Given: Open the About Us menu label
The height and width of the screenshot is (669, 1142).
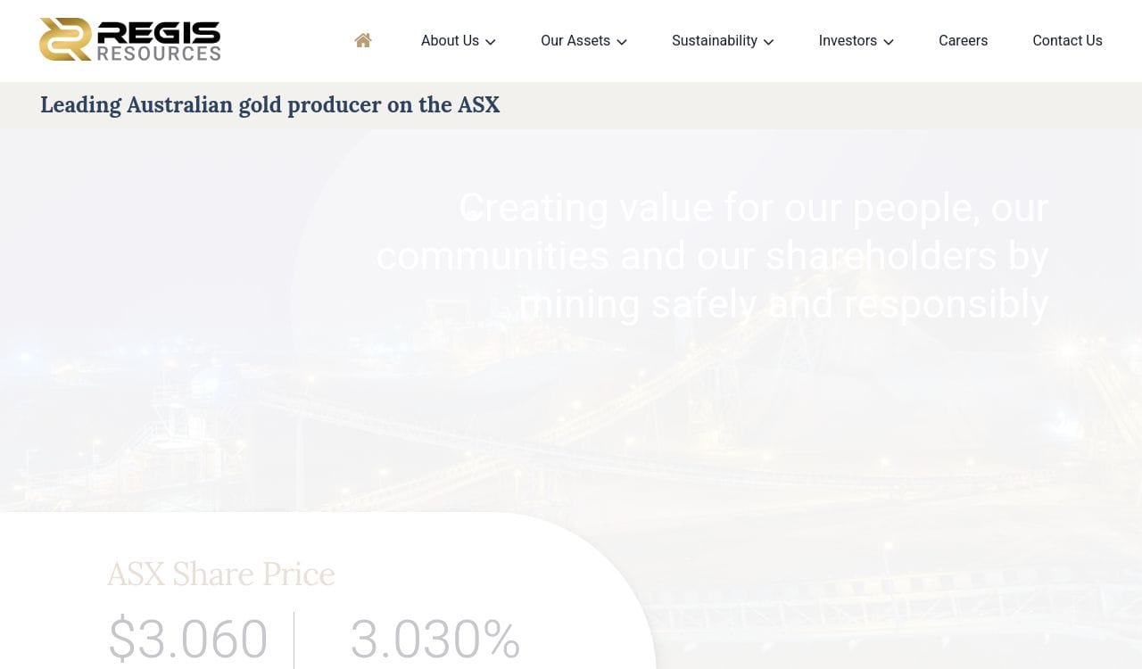Looking at the screenshot, I should click(450, 41).
